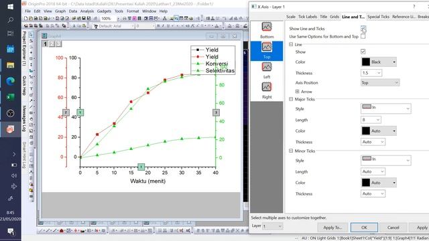Viewport: 429px width, 241px height.
Task: Open the Line Color Black swatch
Action: pos(379,62)
